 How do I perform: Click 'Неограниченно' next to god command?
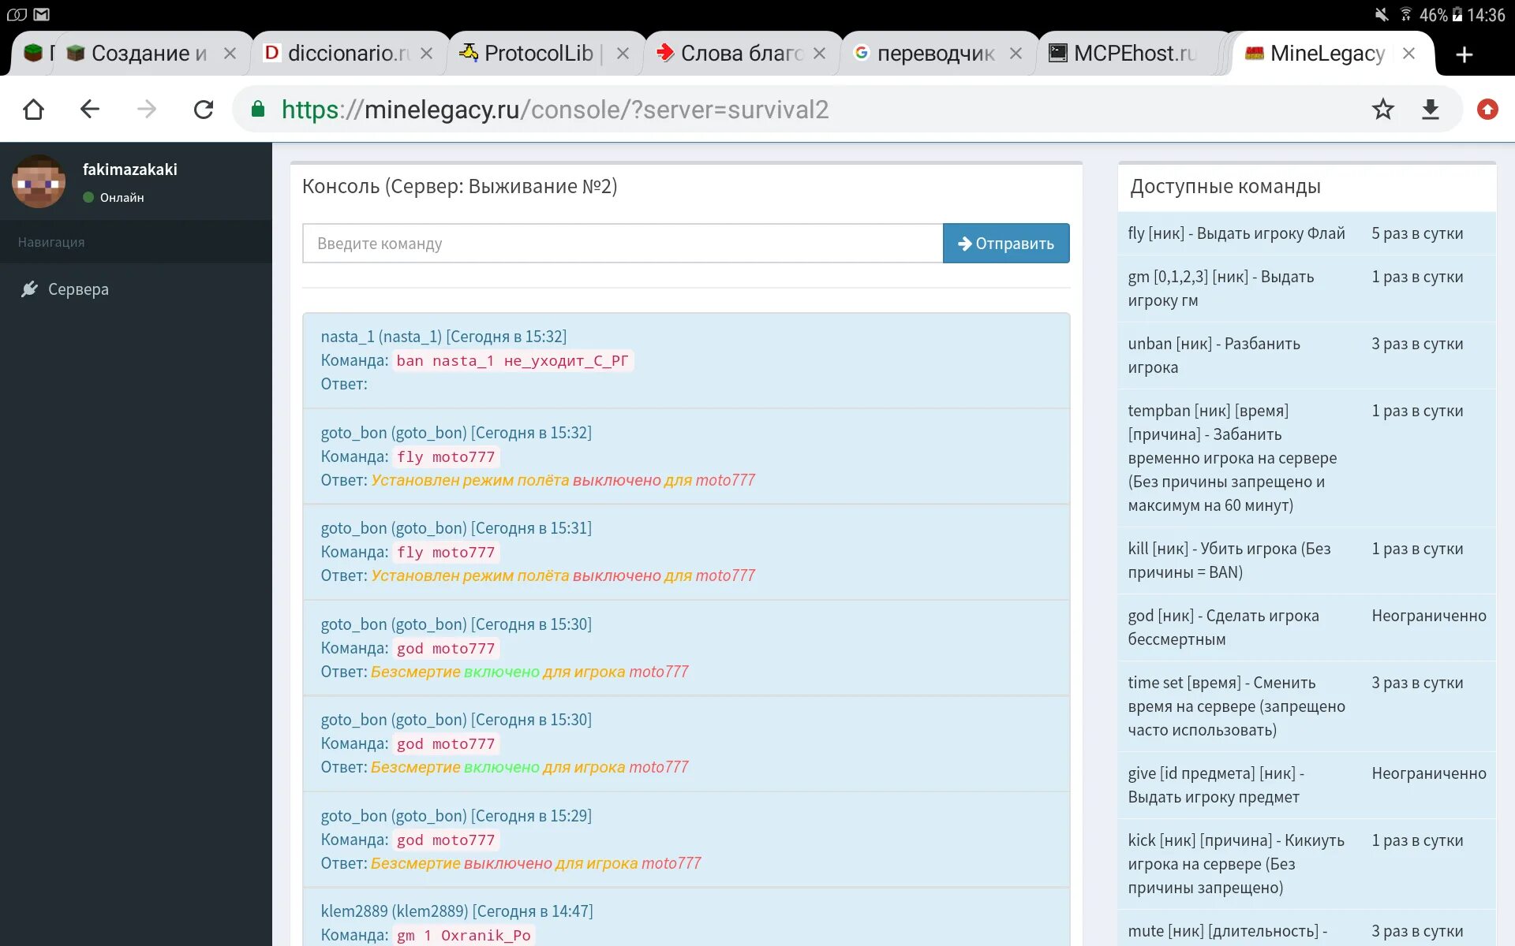[1429, 616]
